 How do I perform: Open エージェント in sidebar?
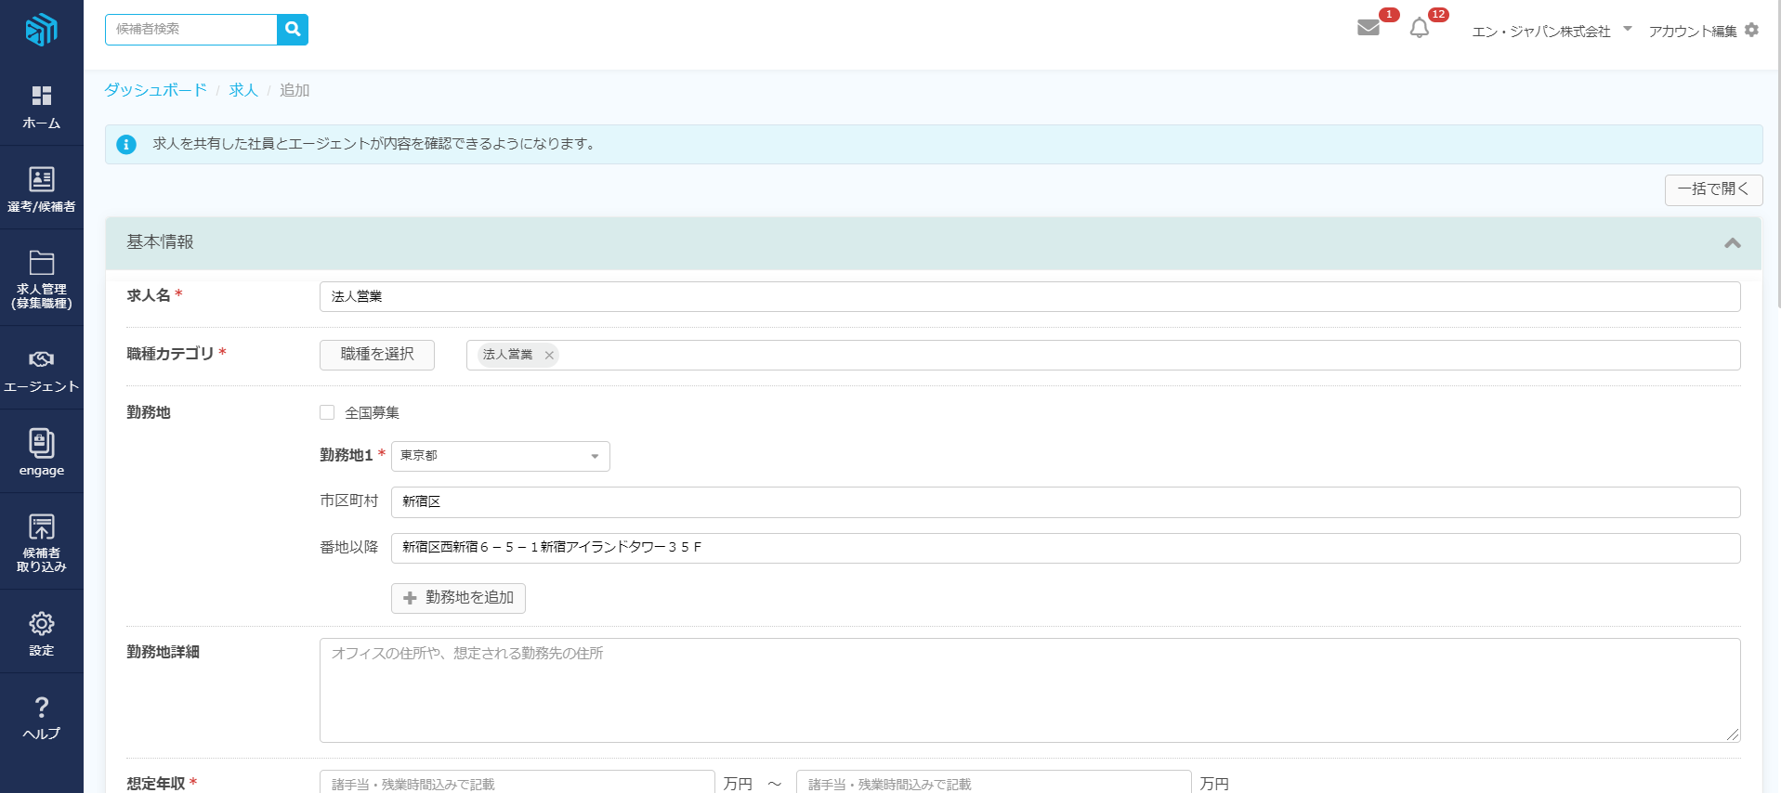pyautogui.click(x=42, y=370)
